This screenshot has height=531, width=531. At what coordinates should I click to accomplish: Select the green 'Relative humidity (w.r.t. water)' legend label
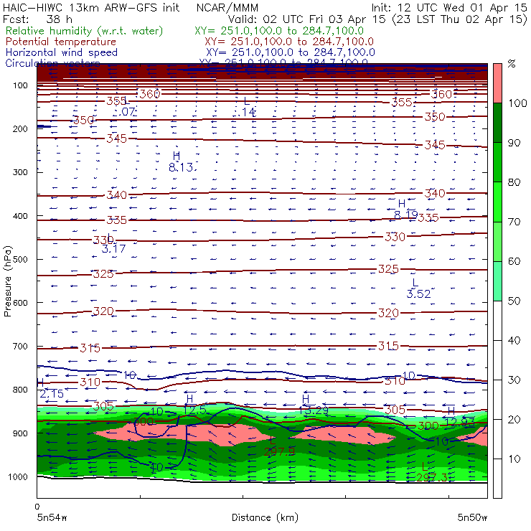click(85, 31)
